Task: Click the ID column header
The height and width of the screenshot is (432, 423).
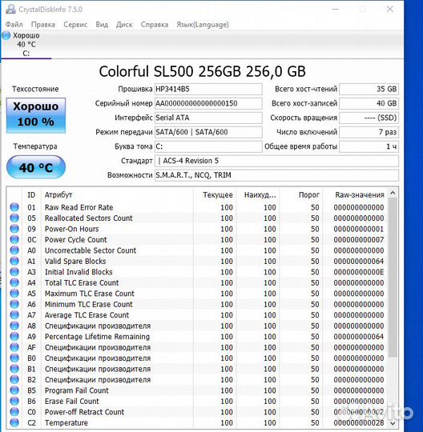Action: point(31,194)
